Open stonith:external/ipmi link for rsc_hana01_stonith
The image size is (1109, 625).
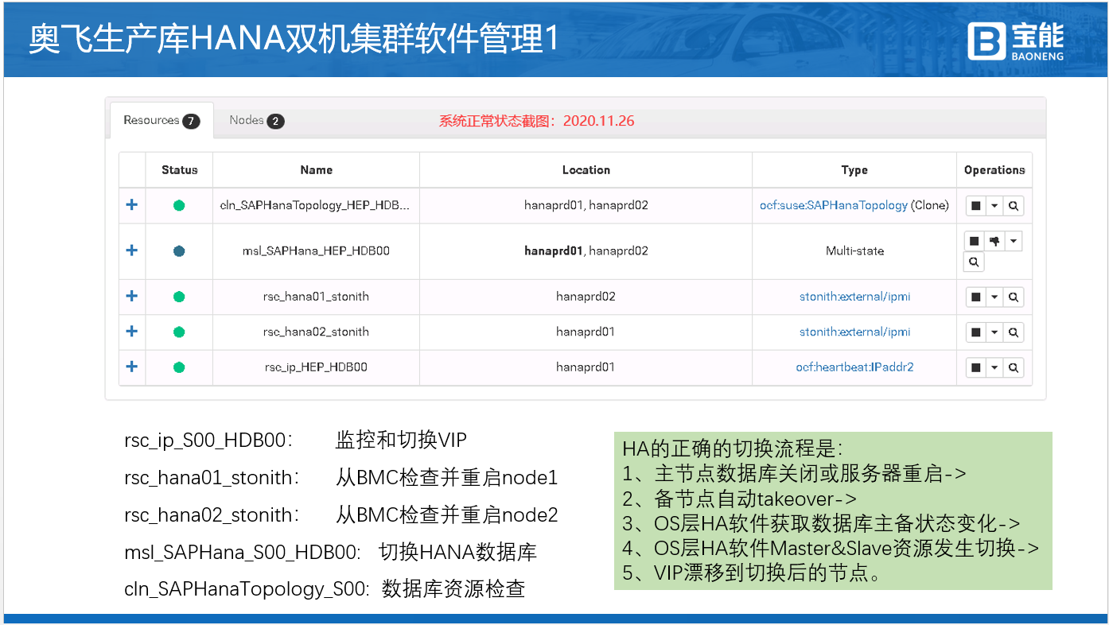[x=855, y=297]
